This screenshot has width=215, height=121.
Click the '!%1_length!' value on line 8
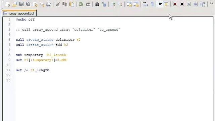coord(56,55)
